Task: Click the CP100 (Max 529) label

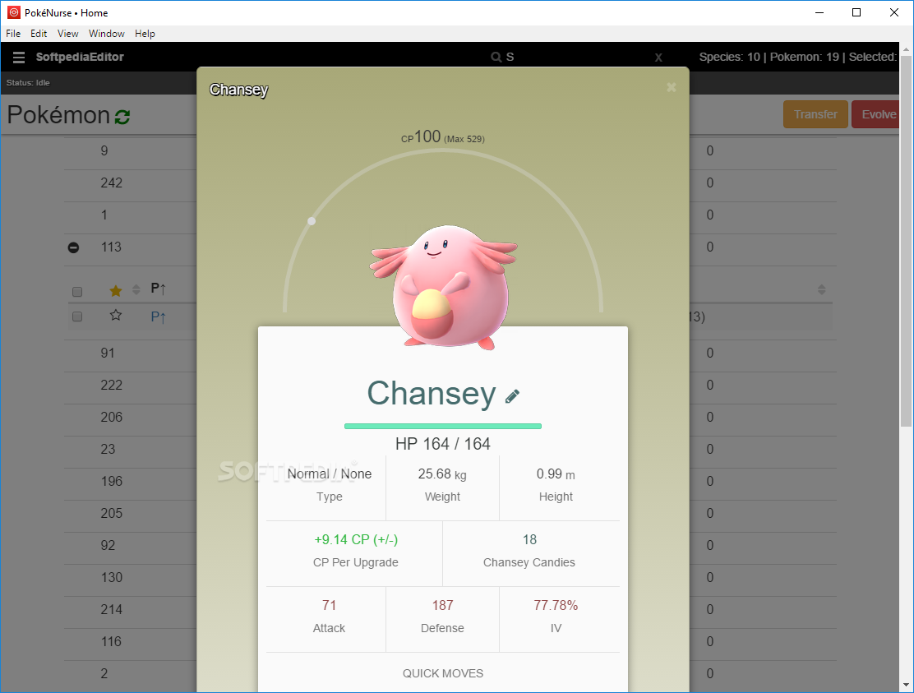Action: pyautogui.click(x=443, y=137)
